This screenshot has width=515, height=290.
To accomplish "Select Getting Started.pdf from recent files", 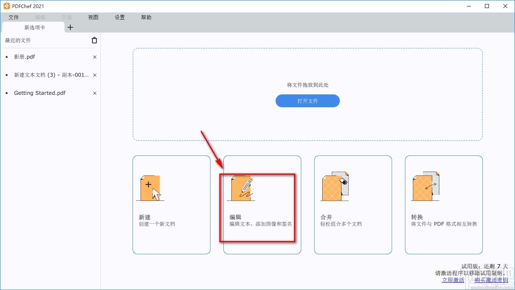I will point(39,93).
